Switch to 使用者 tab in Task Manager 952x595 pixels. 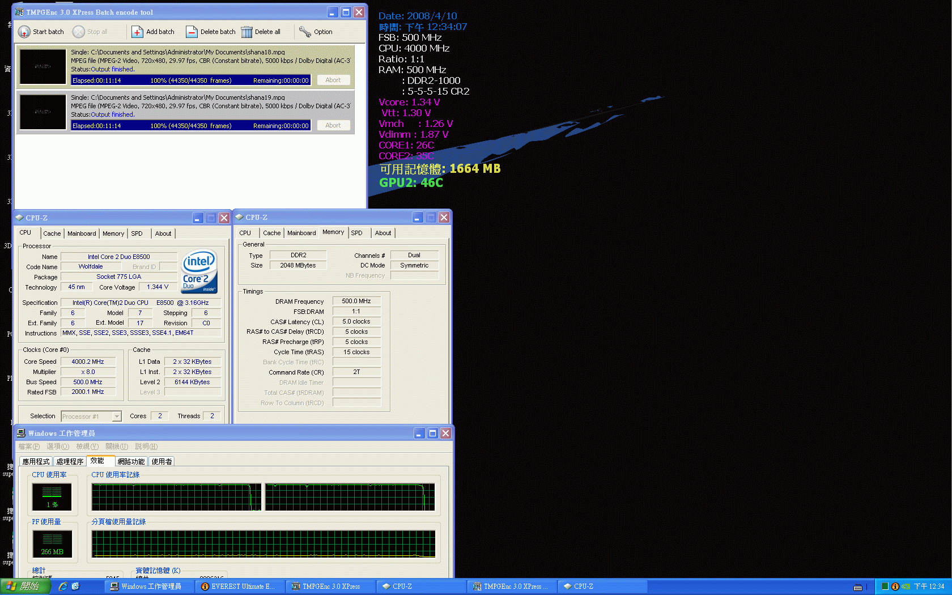pos(161,462)
